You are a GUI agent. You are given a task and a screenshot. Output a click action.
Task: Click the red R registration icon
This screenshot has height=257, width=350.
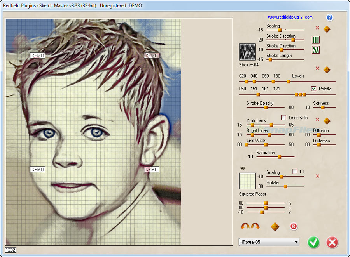click(294, 226)
